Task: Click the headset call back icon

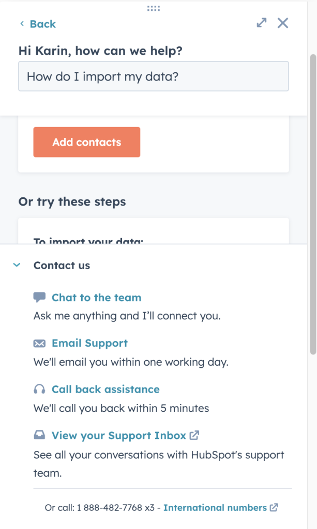Action: [x=39, y=390]
